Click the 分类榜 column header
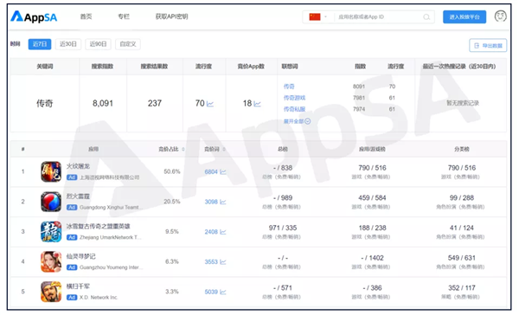 (461, 150)
